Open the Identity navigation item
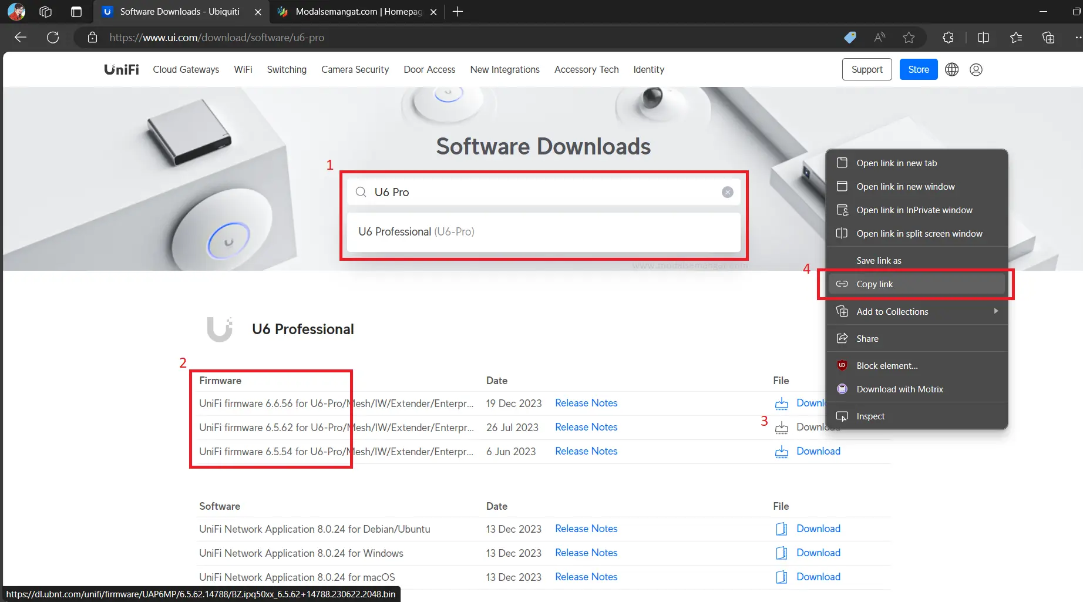The image size is (1083, 602). point(648,69)
